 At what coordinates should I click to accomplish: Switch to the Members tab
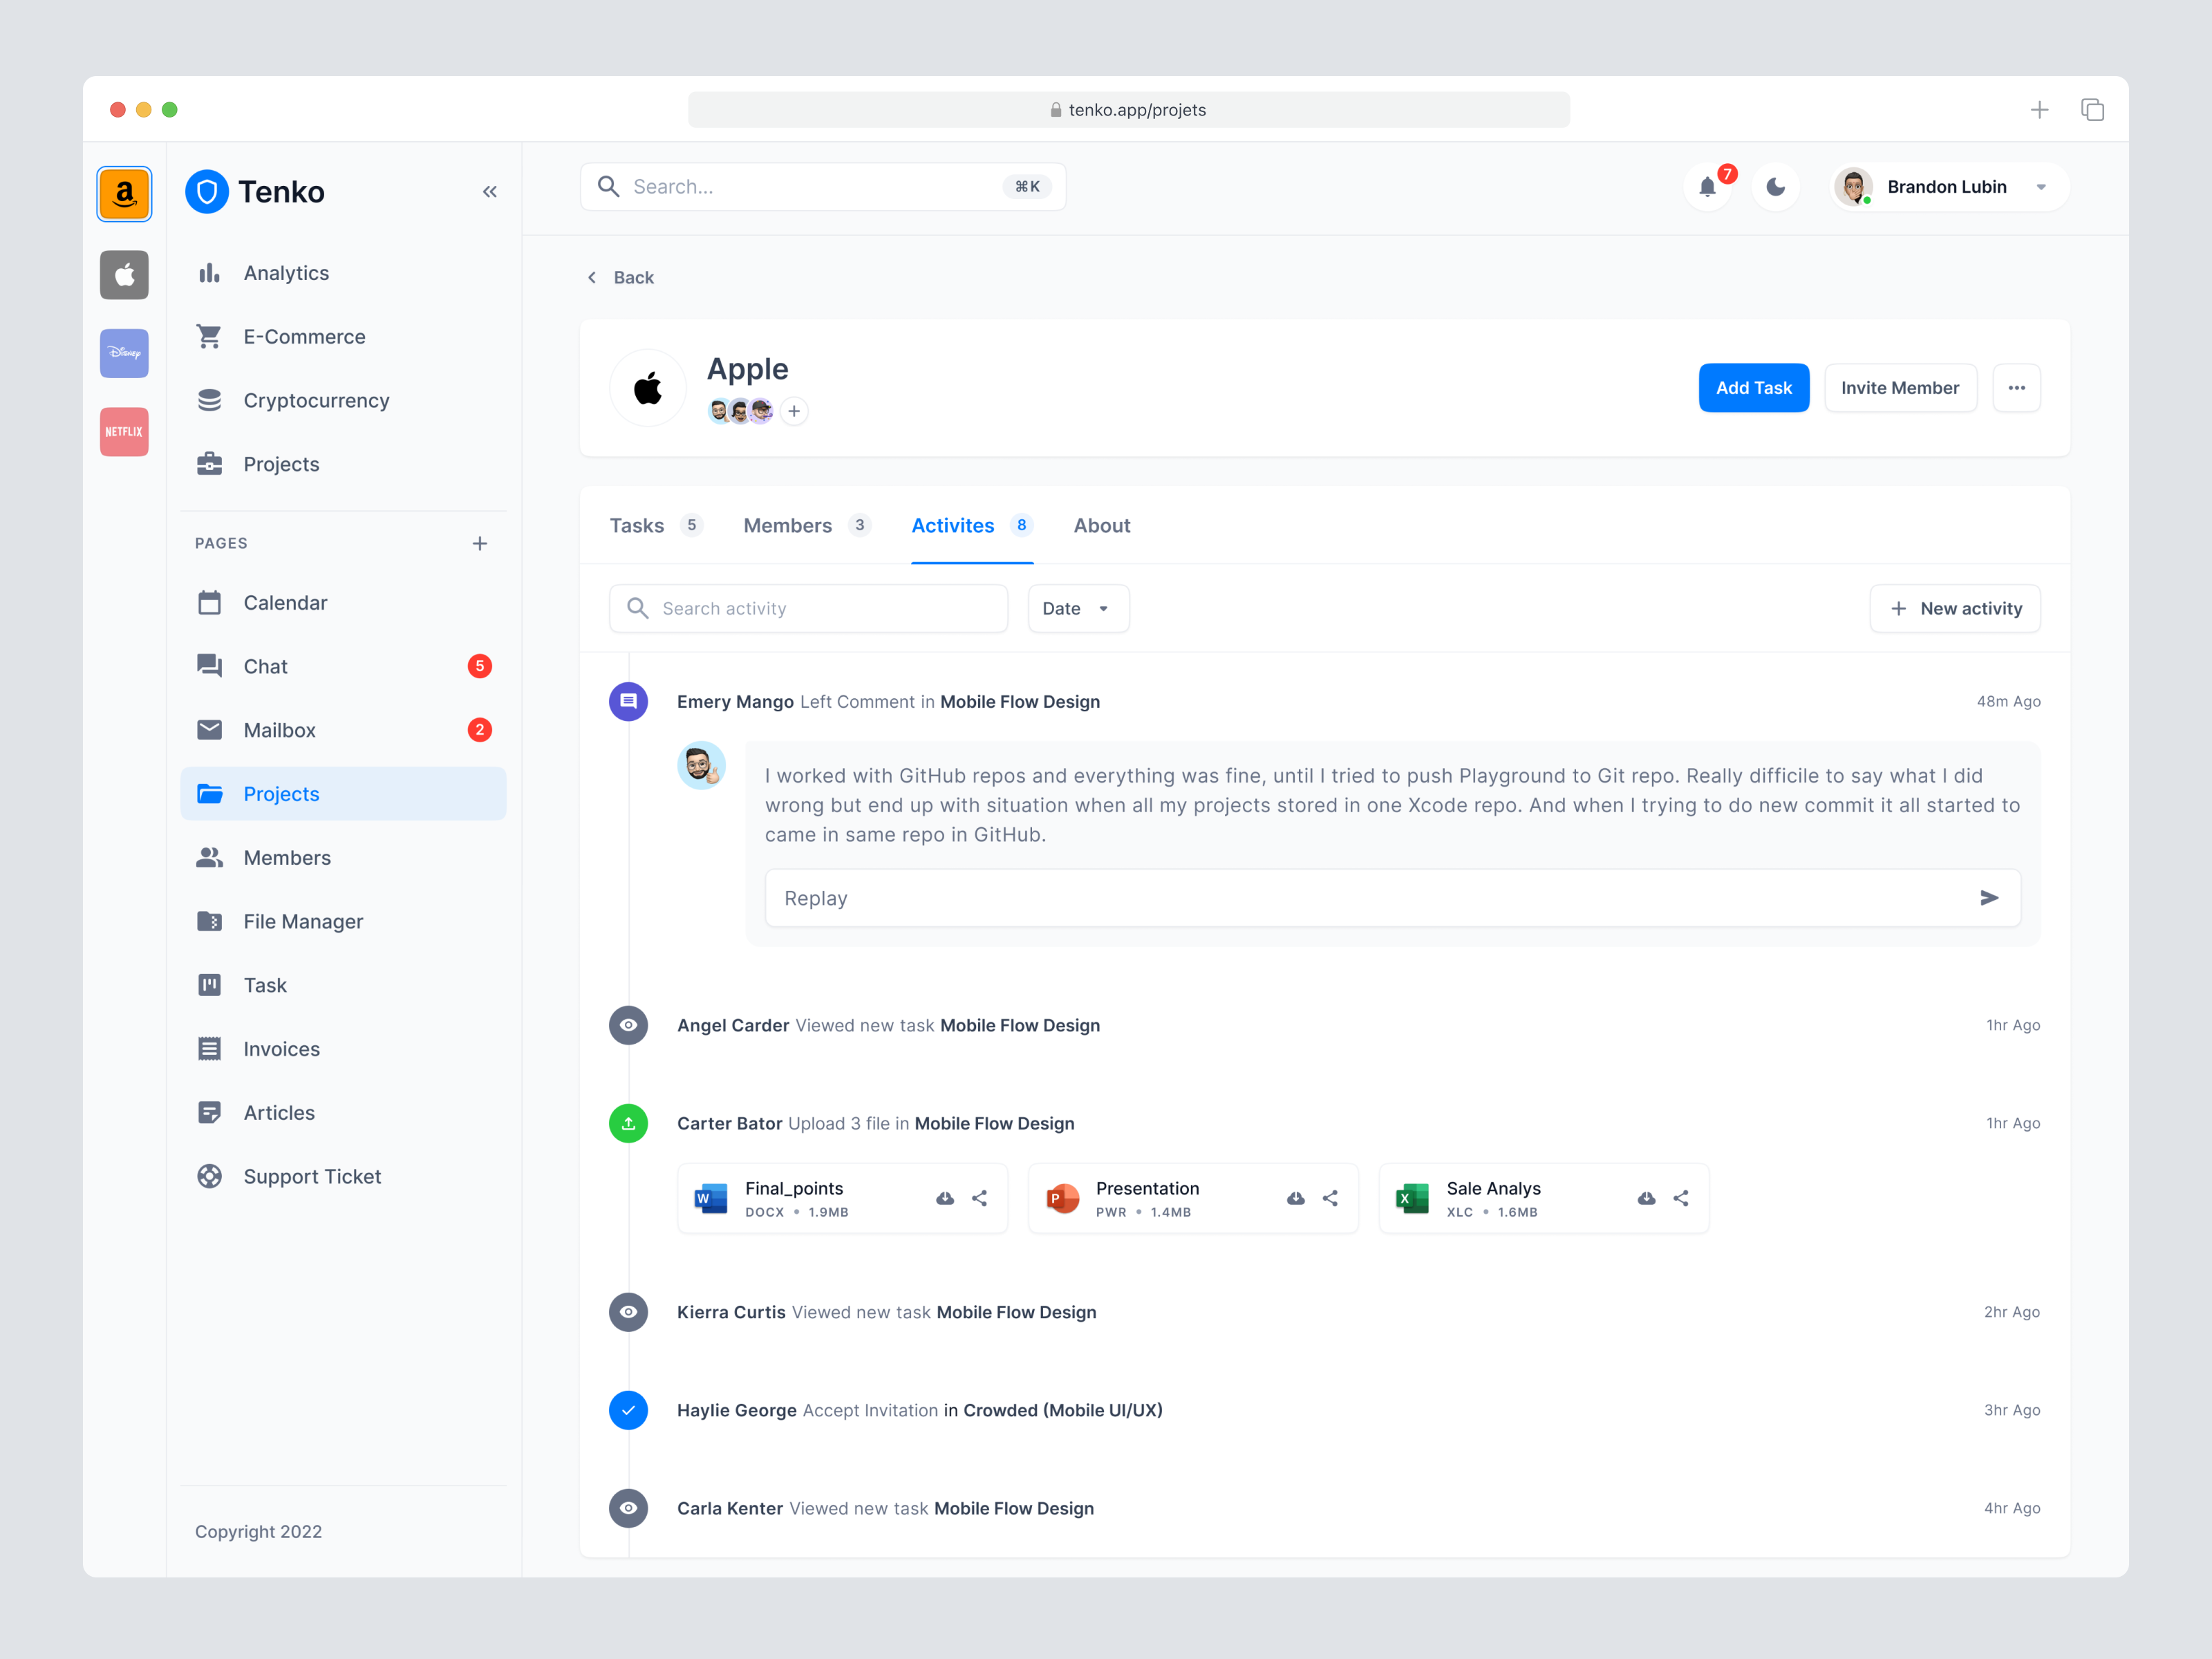tap(788, 525)
